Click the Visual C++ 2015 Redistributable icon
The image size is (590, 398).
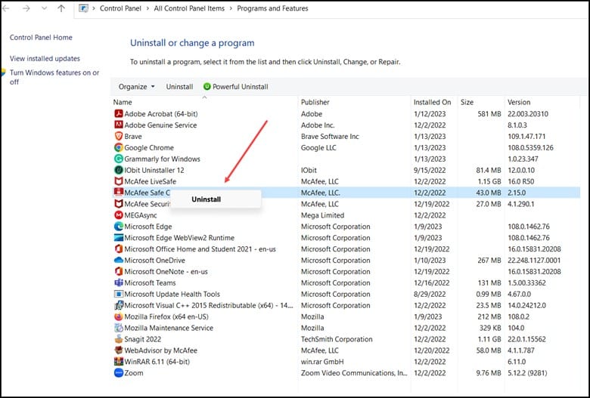(x=119, y=305)
